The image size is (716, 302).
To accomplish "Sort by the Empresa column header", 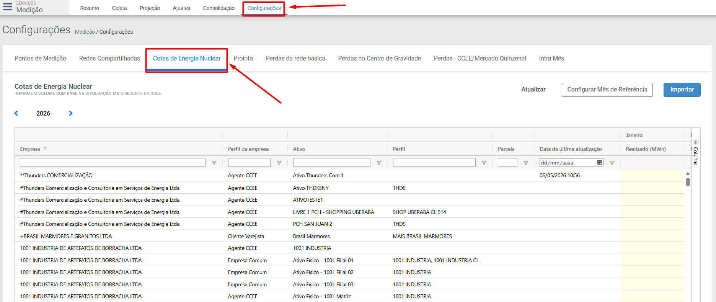I will 30,149.
